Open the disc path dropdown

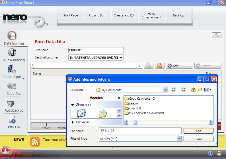click(x=139, y=66)
